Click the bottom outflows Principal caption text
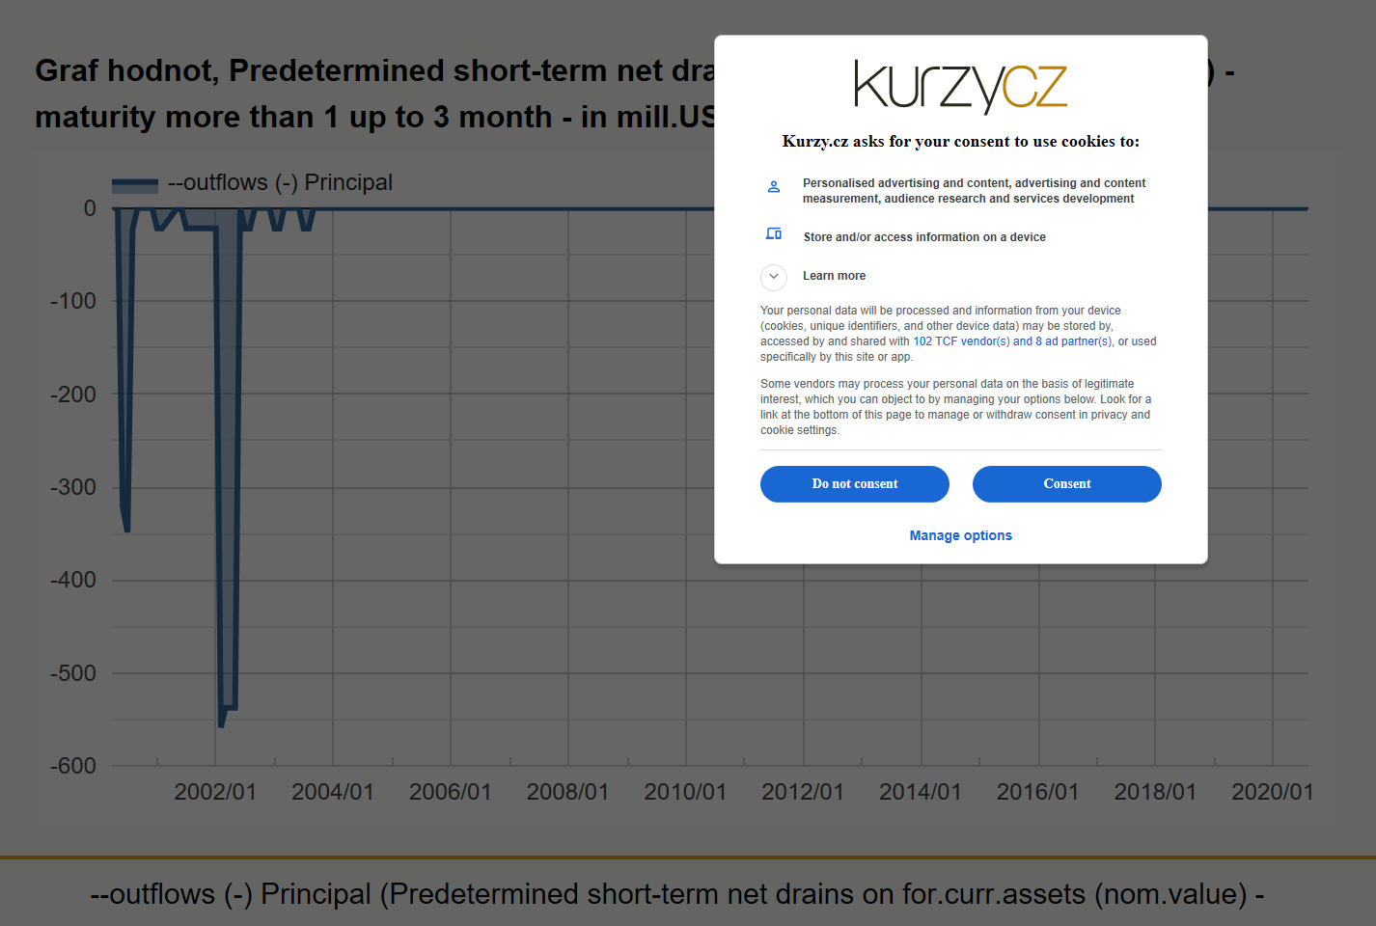 pos(677,894)
